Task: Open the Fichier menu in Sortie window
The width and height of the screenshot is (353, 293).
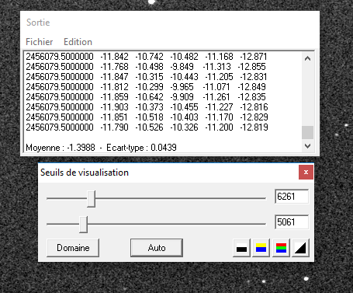Action: (40, 42)
